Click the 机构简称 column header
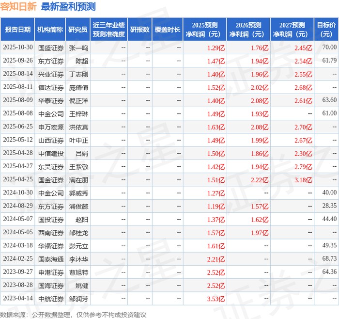Screen dimensions: 339x319 [x=50, y=30]
